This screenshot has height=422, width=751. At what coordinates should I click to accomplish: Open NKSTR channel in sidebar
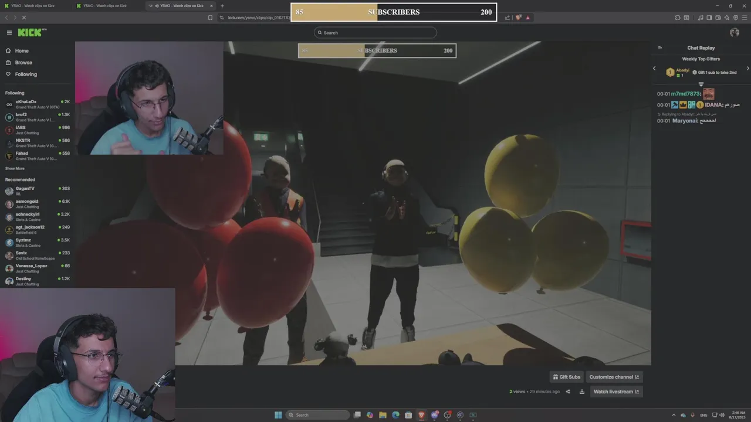38,143
